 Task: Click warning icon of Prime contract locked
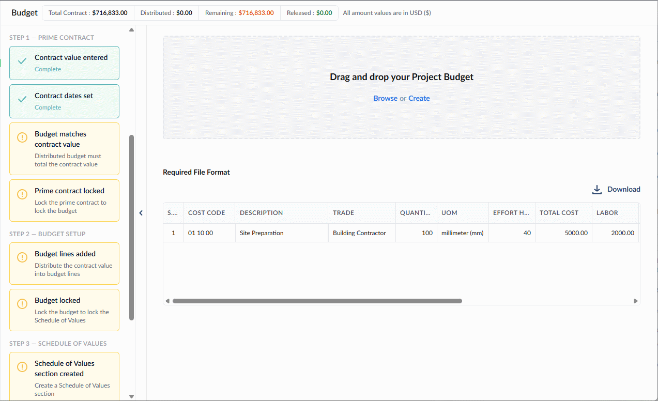point(22,194)
